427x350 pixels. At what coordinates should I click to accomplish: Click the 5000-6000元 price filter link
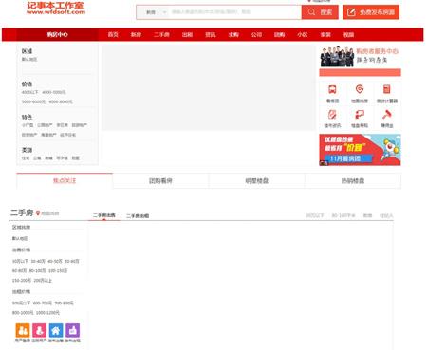pos(33,101)
